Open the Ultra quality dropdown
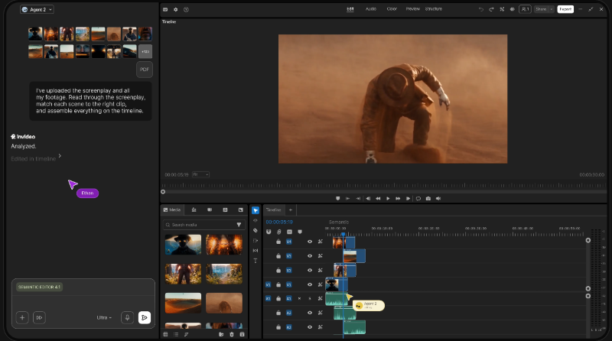 coord(104,317)
